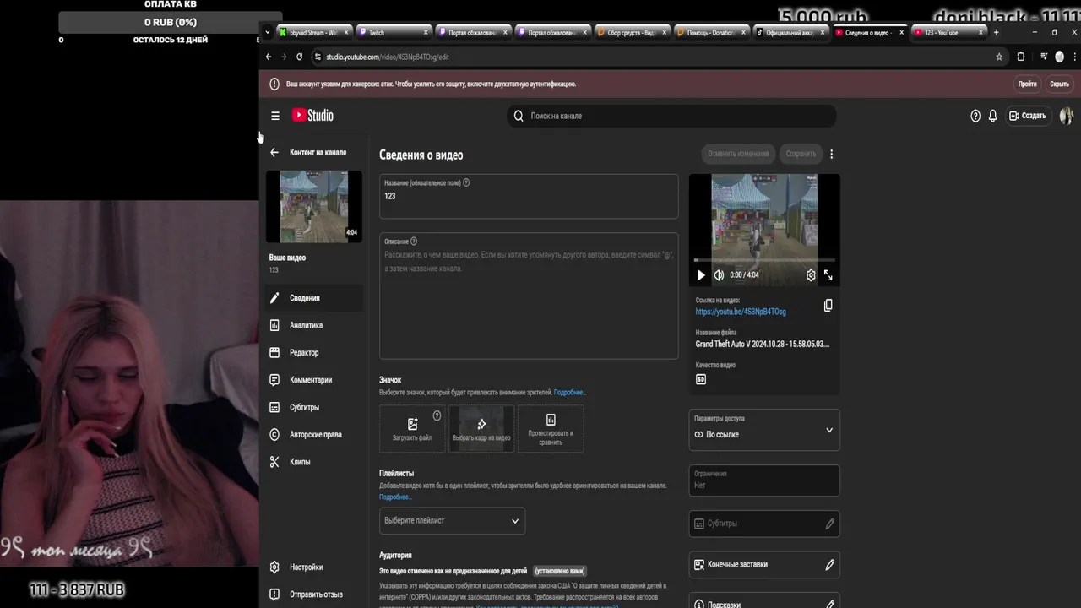Click the Создать create button
The image size is (1081, 608).
[x=1028, y=116]
